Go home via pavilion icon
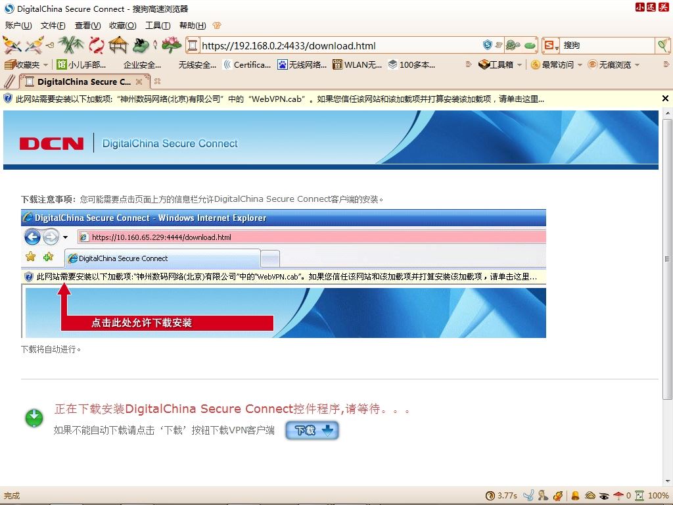This screenshot has width=673, height=505. pyautogui.click(x=118, y=45)
